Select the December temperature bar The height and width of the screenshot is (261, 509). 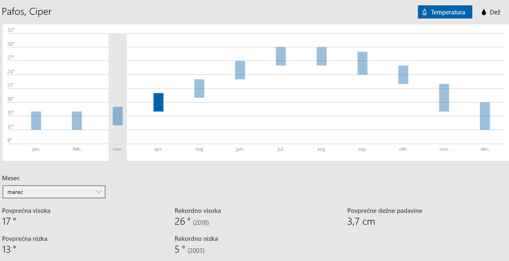pos(485,116)
